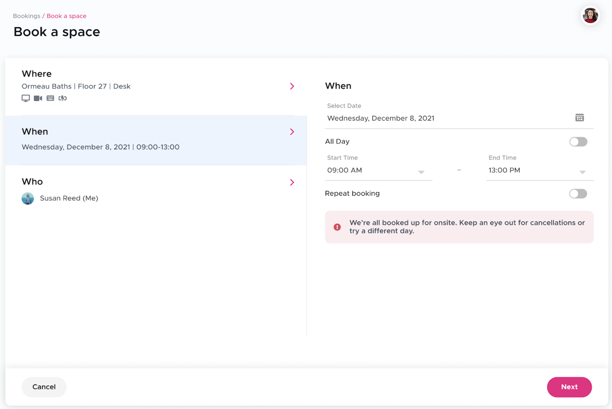The image size is (612, 409).
Task: Click the keyboard amenity icon
Action: tap(50, 98)
